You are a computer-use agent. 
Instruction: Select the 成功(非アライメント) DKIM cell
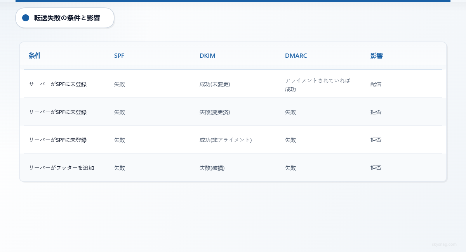pos(226,140)
